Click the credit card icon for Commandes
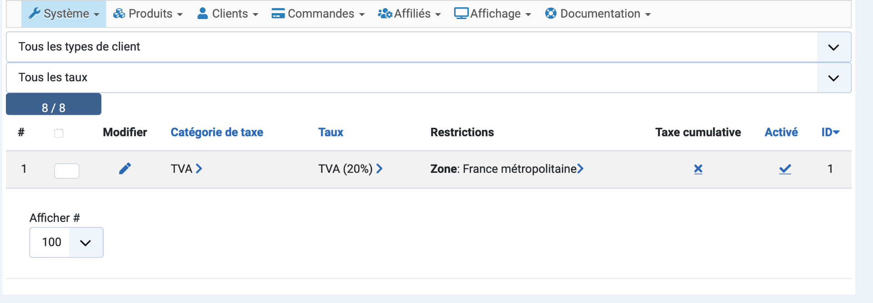873x303 pixels. click(x=278, y=14)
